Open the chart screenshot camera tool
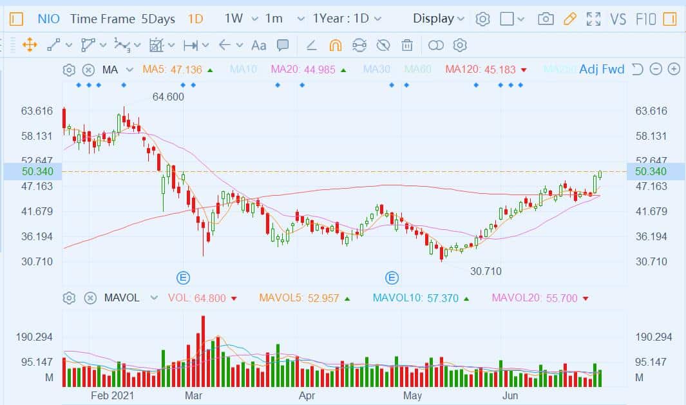This screenshot has width=686, height=405. (546, 19)
